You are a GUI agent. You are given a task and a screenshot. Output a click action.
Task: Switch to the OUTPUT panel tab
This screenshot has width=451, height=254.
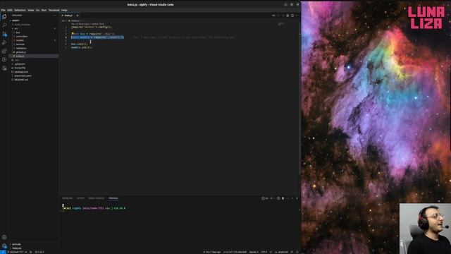pyautogui.click(x=80, y=198)
